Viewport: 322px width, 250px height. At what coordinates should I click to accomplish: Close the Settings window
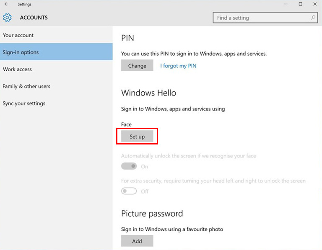(x=315, y=4)
